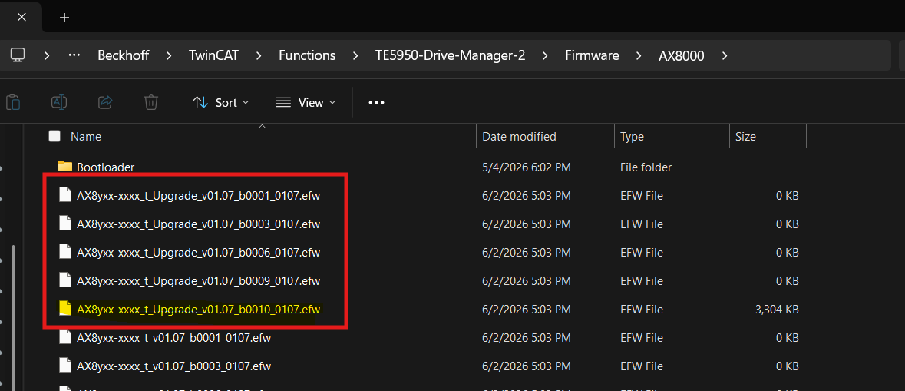905x391 pixels.
Task: Navigate to the Firmware breadcrumb folder
Action: click(592, 55)
